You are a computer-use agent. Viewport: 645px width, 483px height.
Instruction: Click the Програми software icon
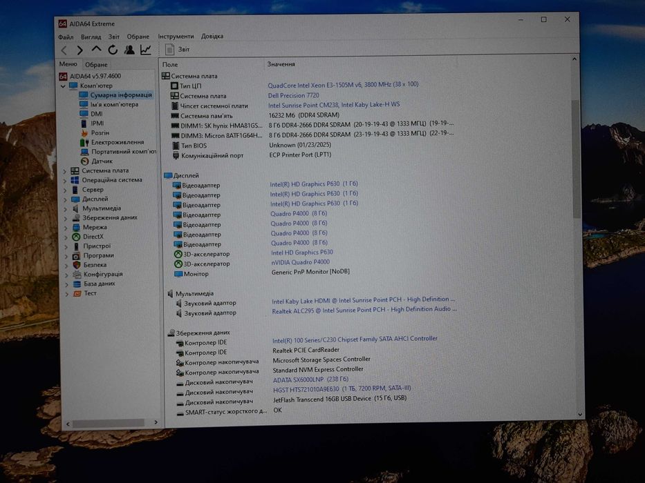[76, 256]
